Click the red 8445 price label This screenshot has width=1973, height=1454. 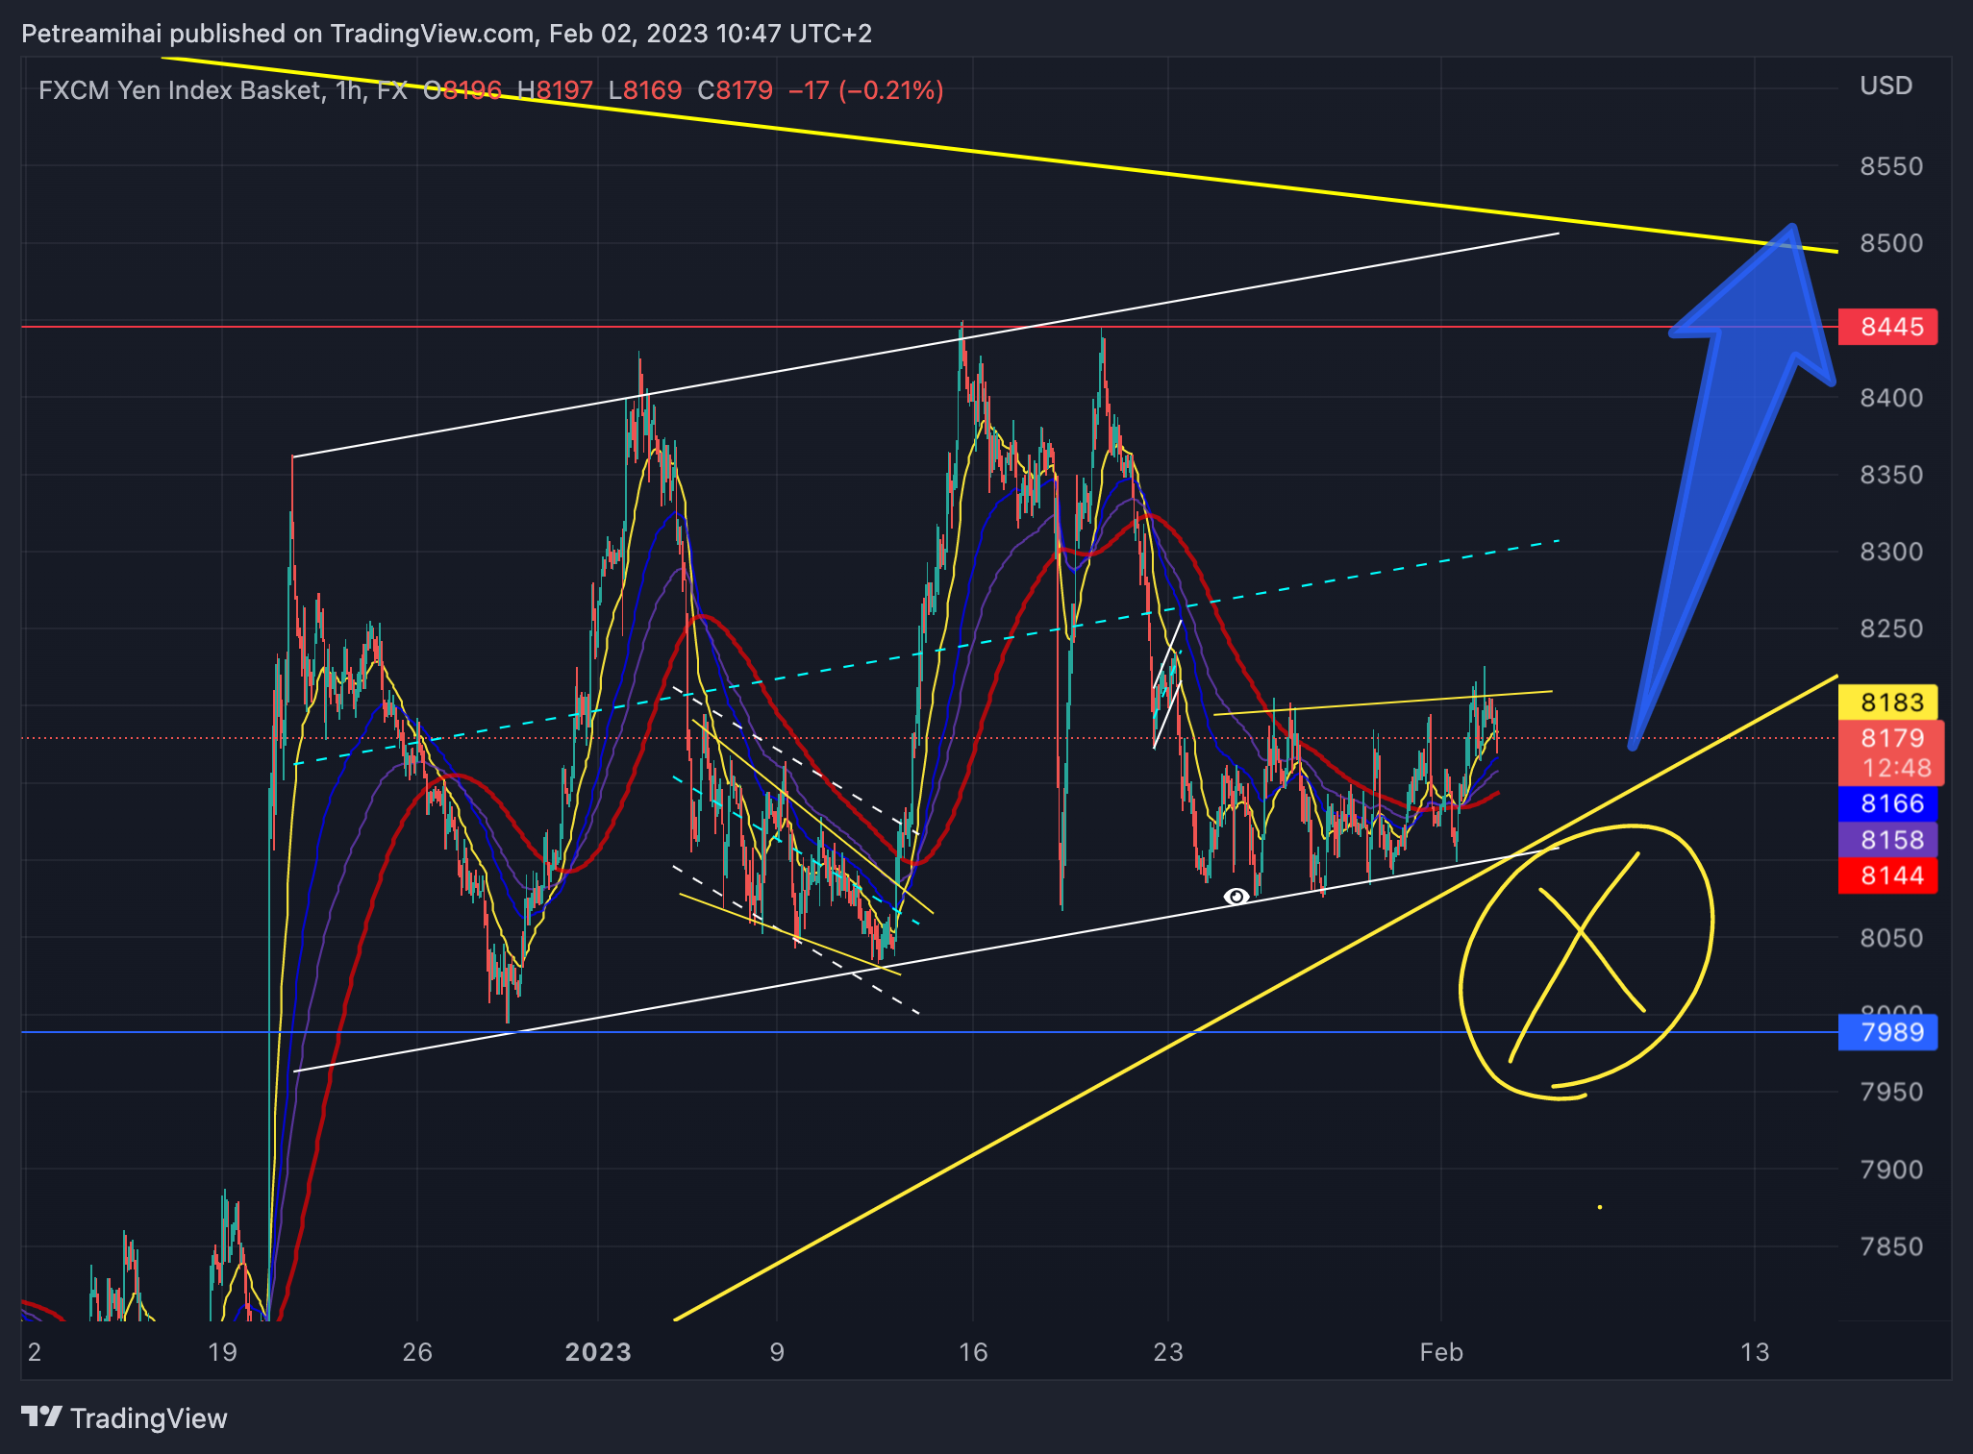click(x=1887, y=327)
